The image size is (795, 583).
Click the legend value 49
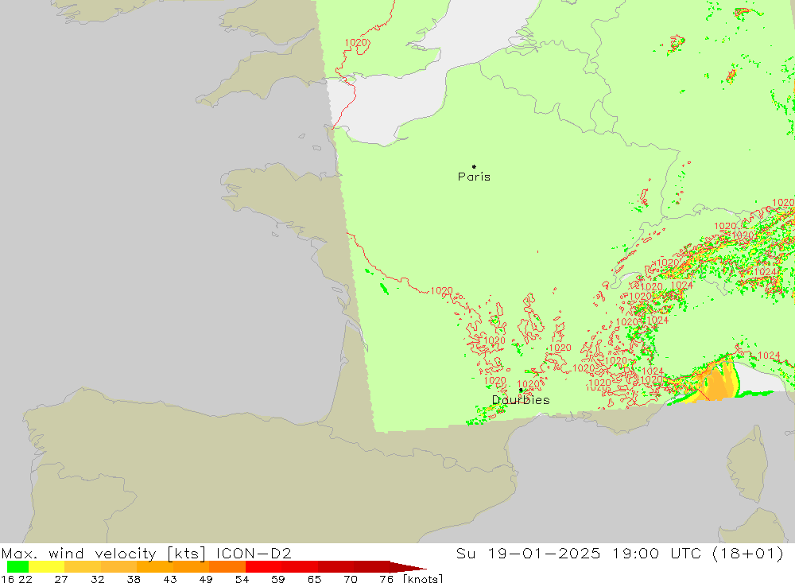click(206, 579)
